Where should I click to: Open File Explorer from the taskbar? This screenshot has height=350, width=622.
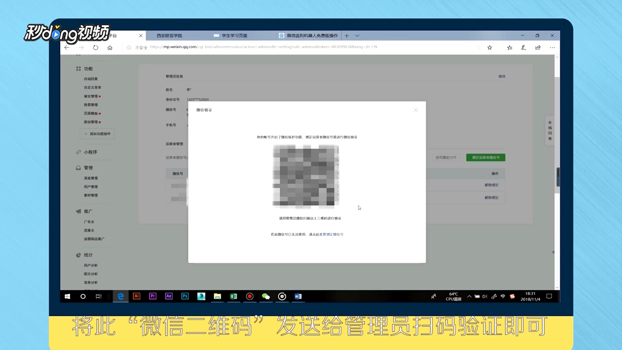pos(217,296)
